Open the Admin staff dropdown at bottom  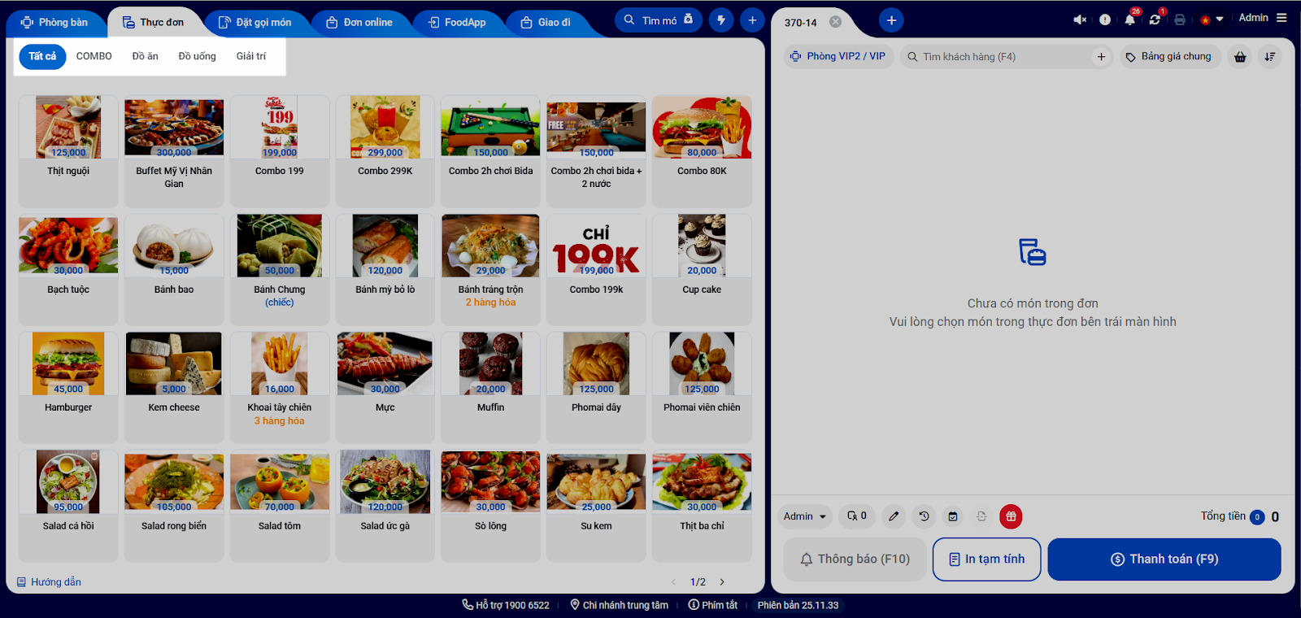(x=804, y=516)
